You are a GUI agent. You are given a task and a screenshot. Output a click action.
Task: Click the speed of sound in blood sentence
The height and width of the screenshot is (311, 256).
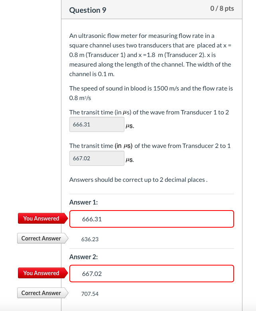(151, 93)
